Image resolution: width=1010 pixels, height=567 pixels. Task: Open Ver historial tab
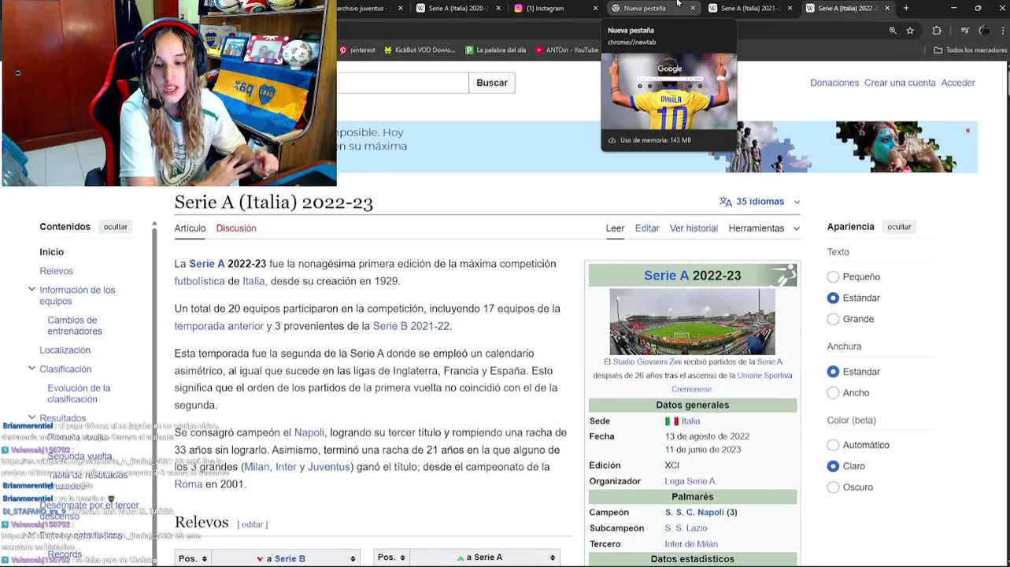pos(694,228)
